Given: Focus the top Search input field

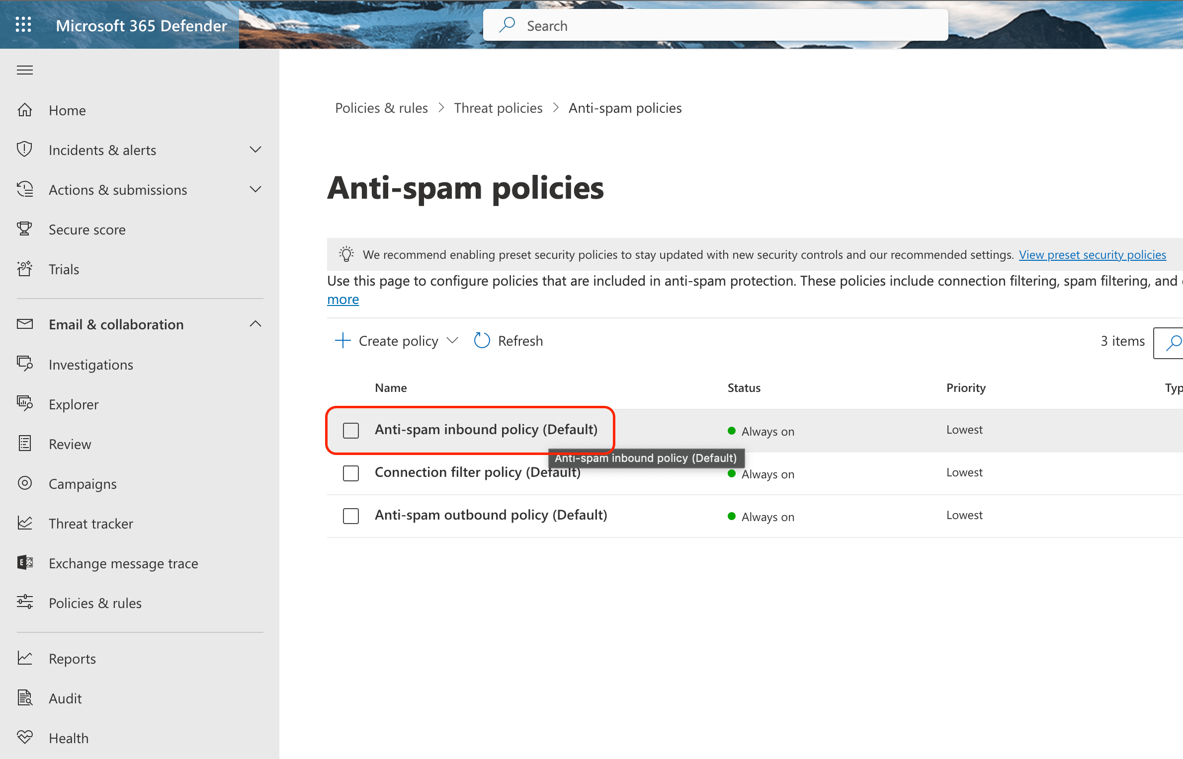Looking at the screenshot, I should tap(716, 25).
